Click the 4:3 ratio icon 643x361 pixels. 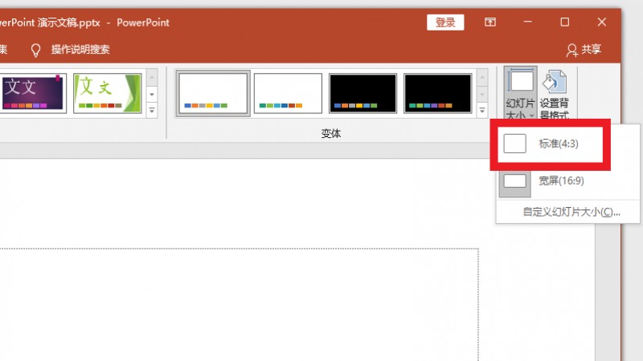[514, 144]
